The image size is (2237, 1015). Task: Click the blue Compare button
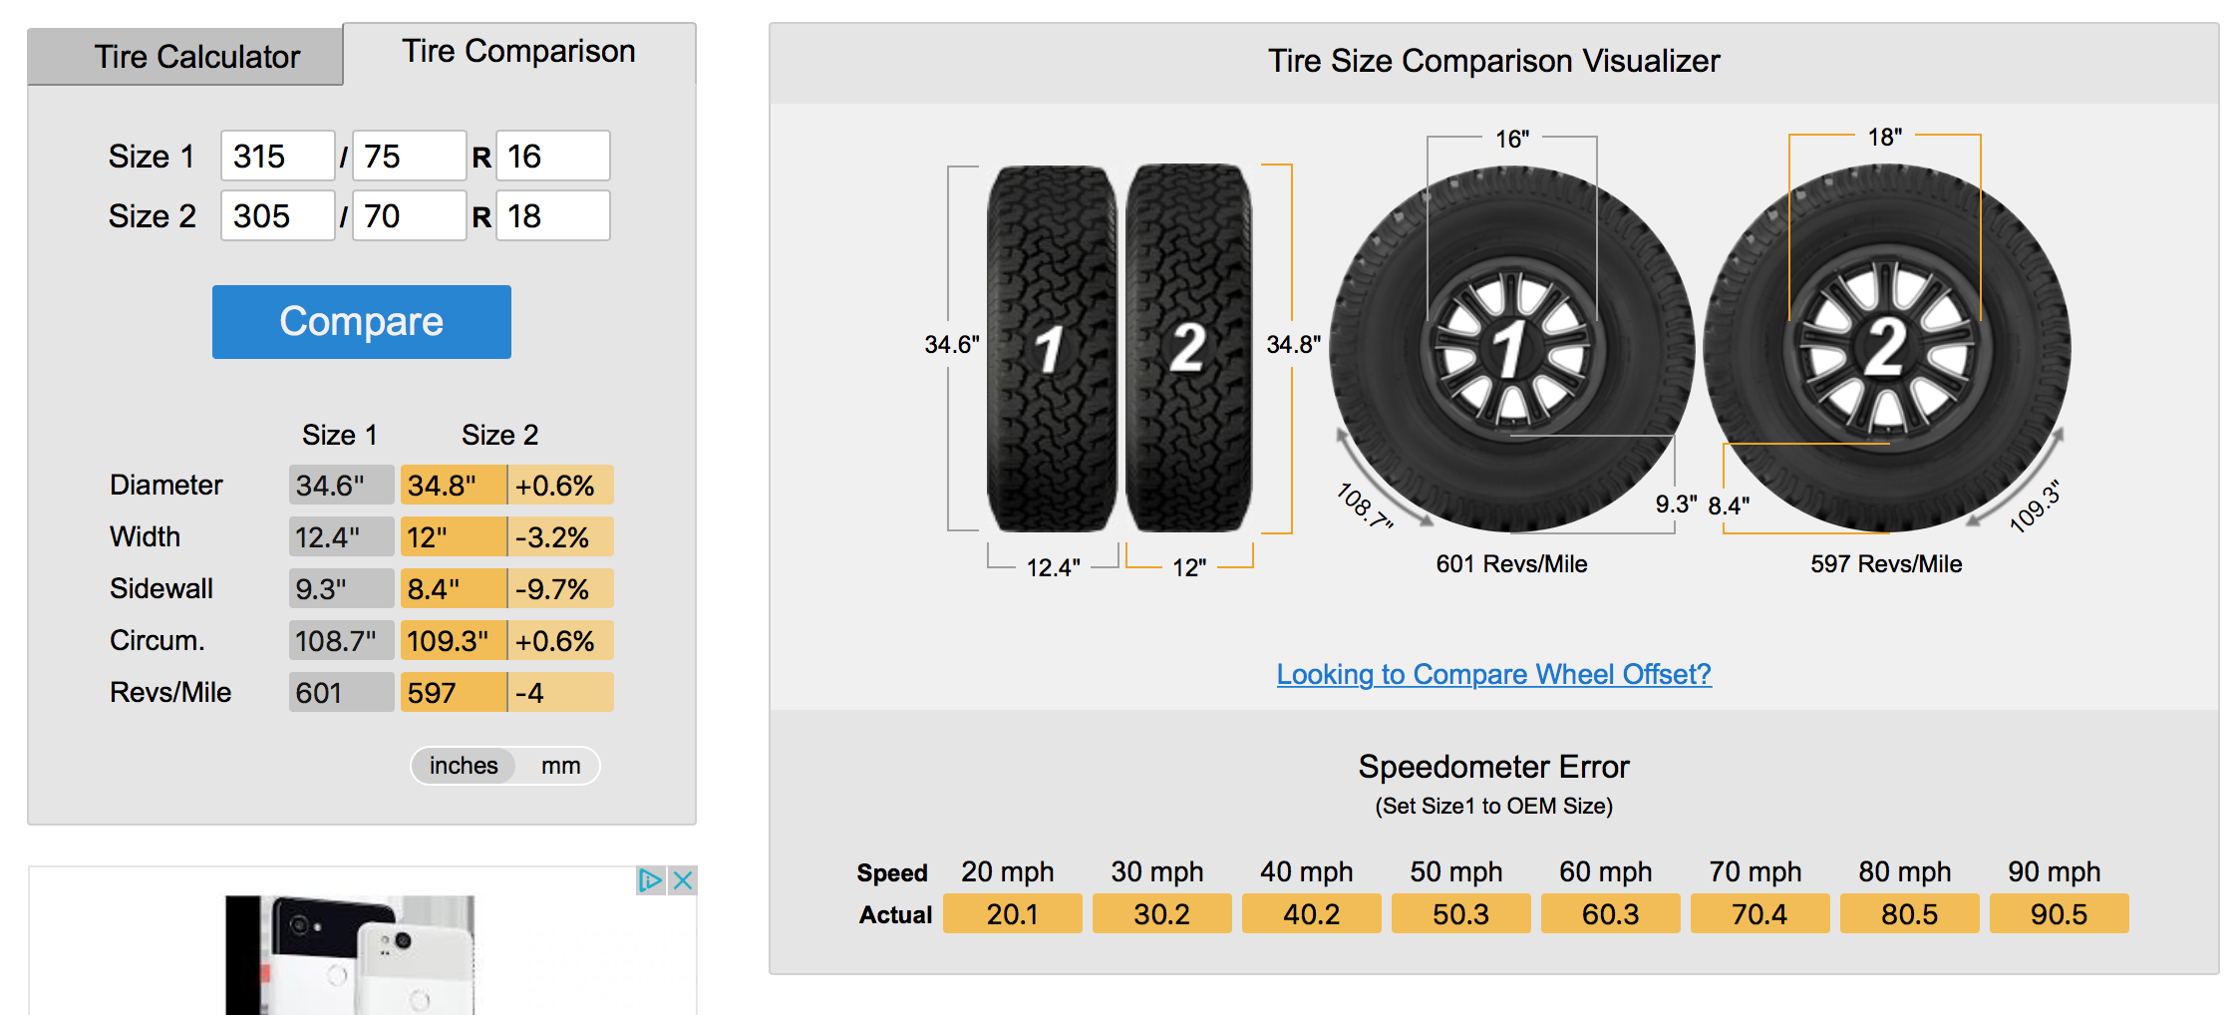tap(362, 322)
